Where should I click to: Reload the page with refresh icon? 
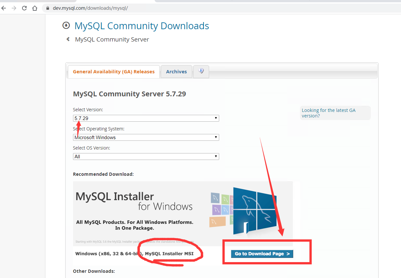coord(24,8)
